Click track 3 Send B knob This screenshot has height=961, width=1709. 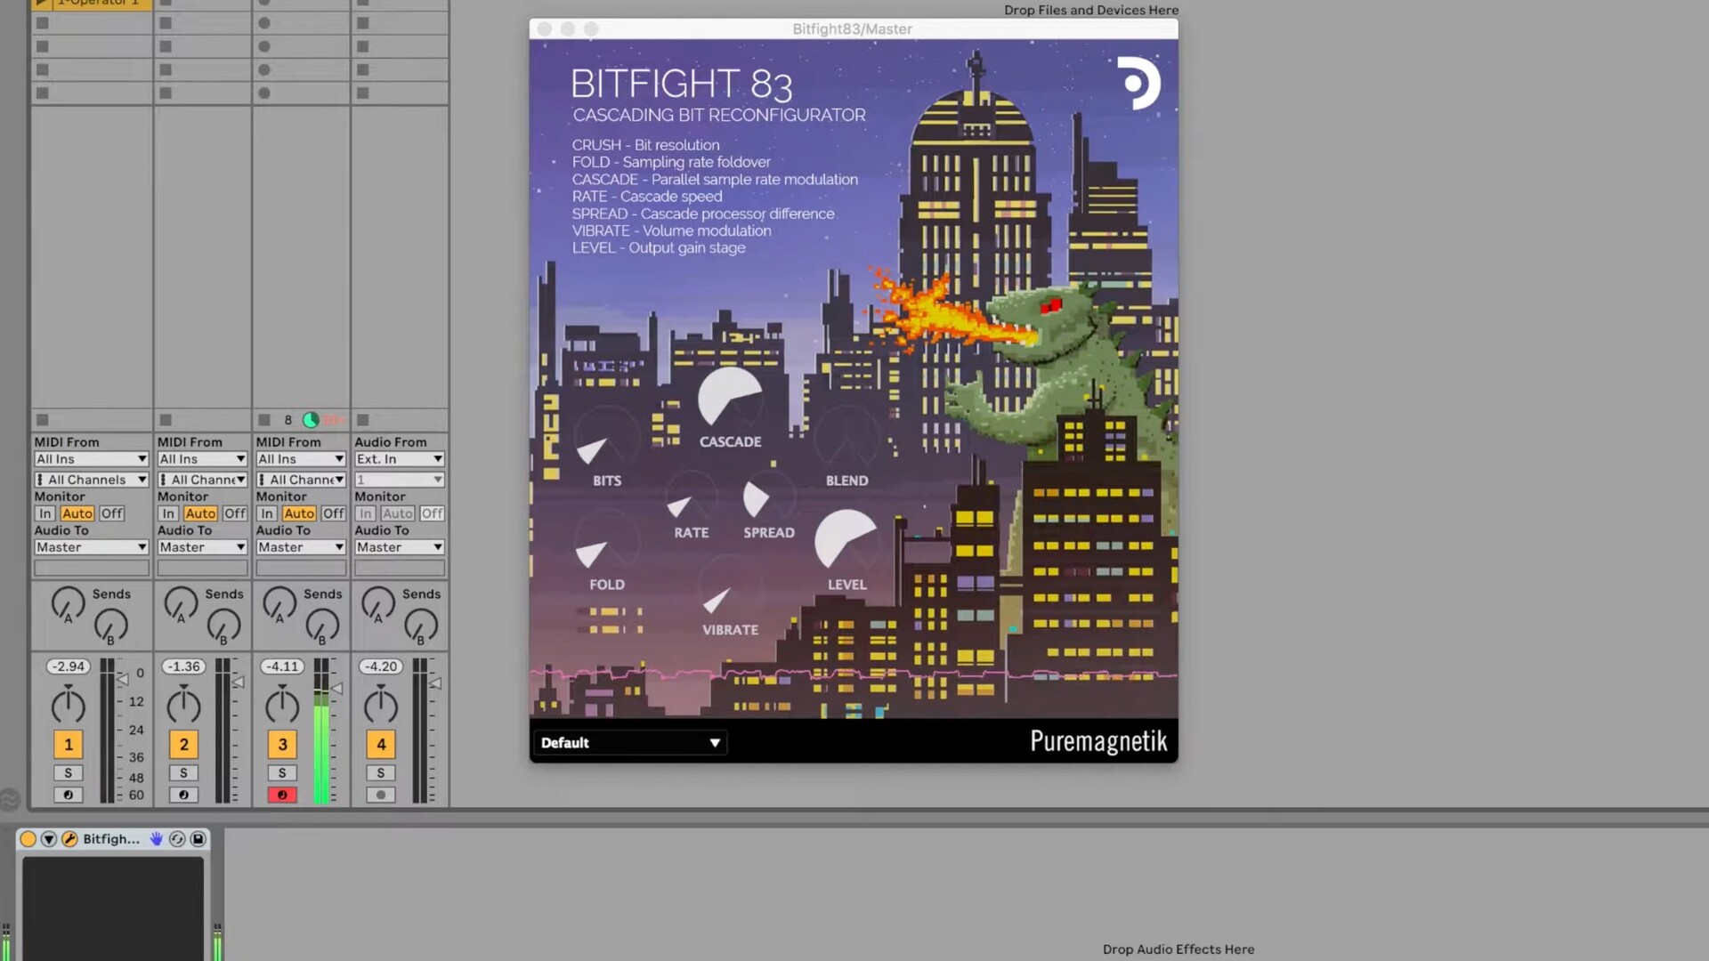[x=322, y=626]
